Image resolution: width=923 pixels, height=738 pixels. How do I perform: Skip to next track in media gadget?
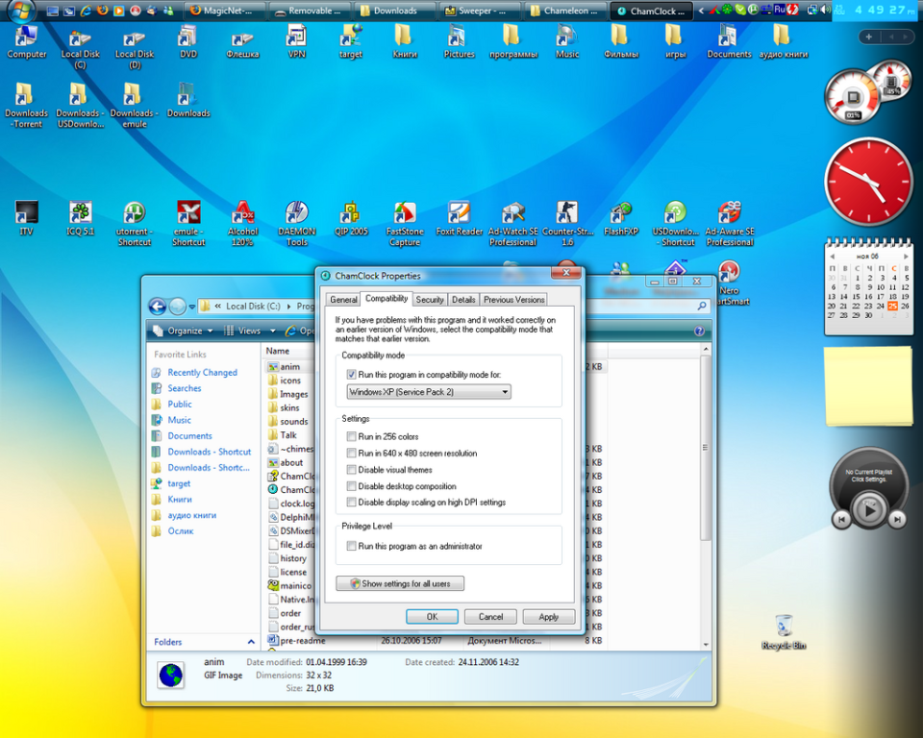click(x=897, y=519)
